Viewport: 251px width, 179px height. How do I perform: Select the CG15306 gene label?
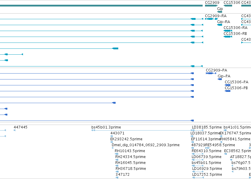click(x=232, y=3)
